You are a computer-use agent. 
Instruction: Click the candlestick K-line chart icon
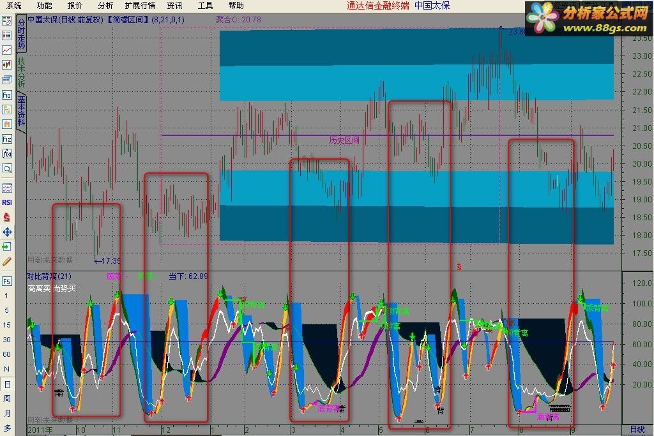pos(6,64)
